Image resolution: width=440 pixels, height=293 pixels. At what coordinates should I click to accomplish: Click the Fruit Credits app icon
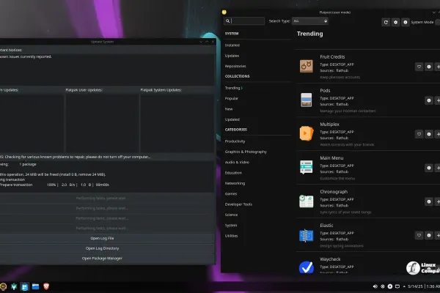point(306,66)
